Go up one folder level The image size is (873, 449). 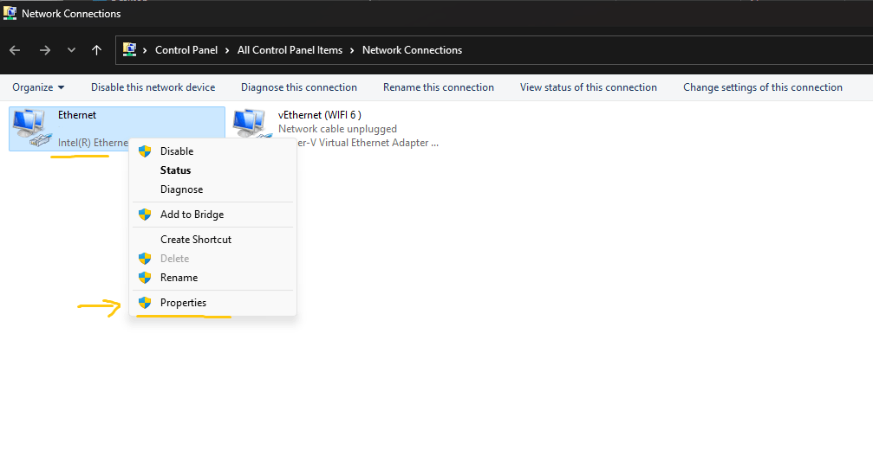(96, 50)
